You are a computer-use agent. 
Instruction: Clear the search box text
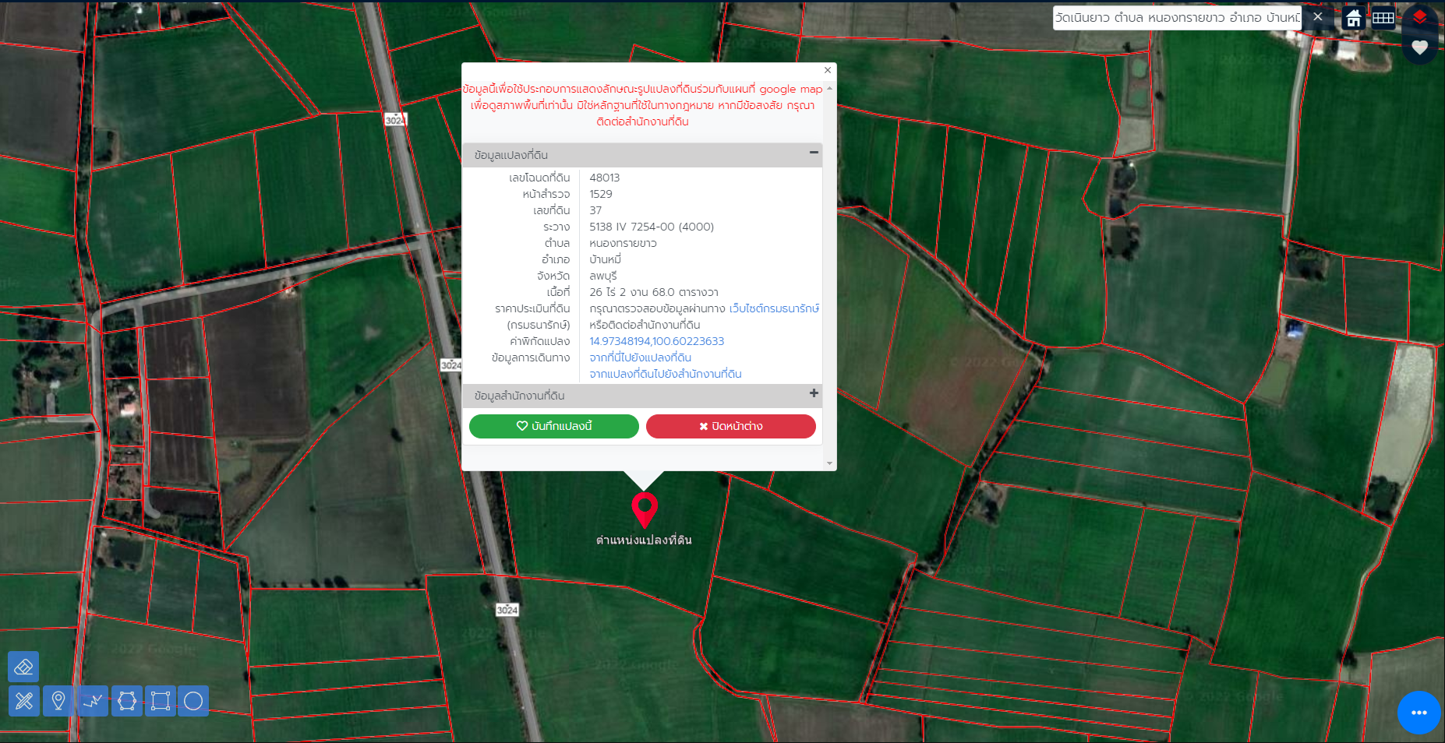pyautogui.click(x=1318, y=17)
